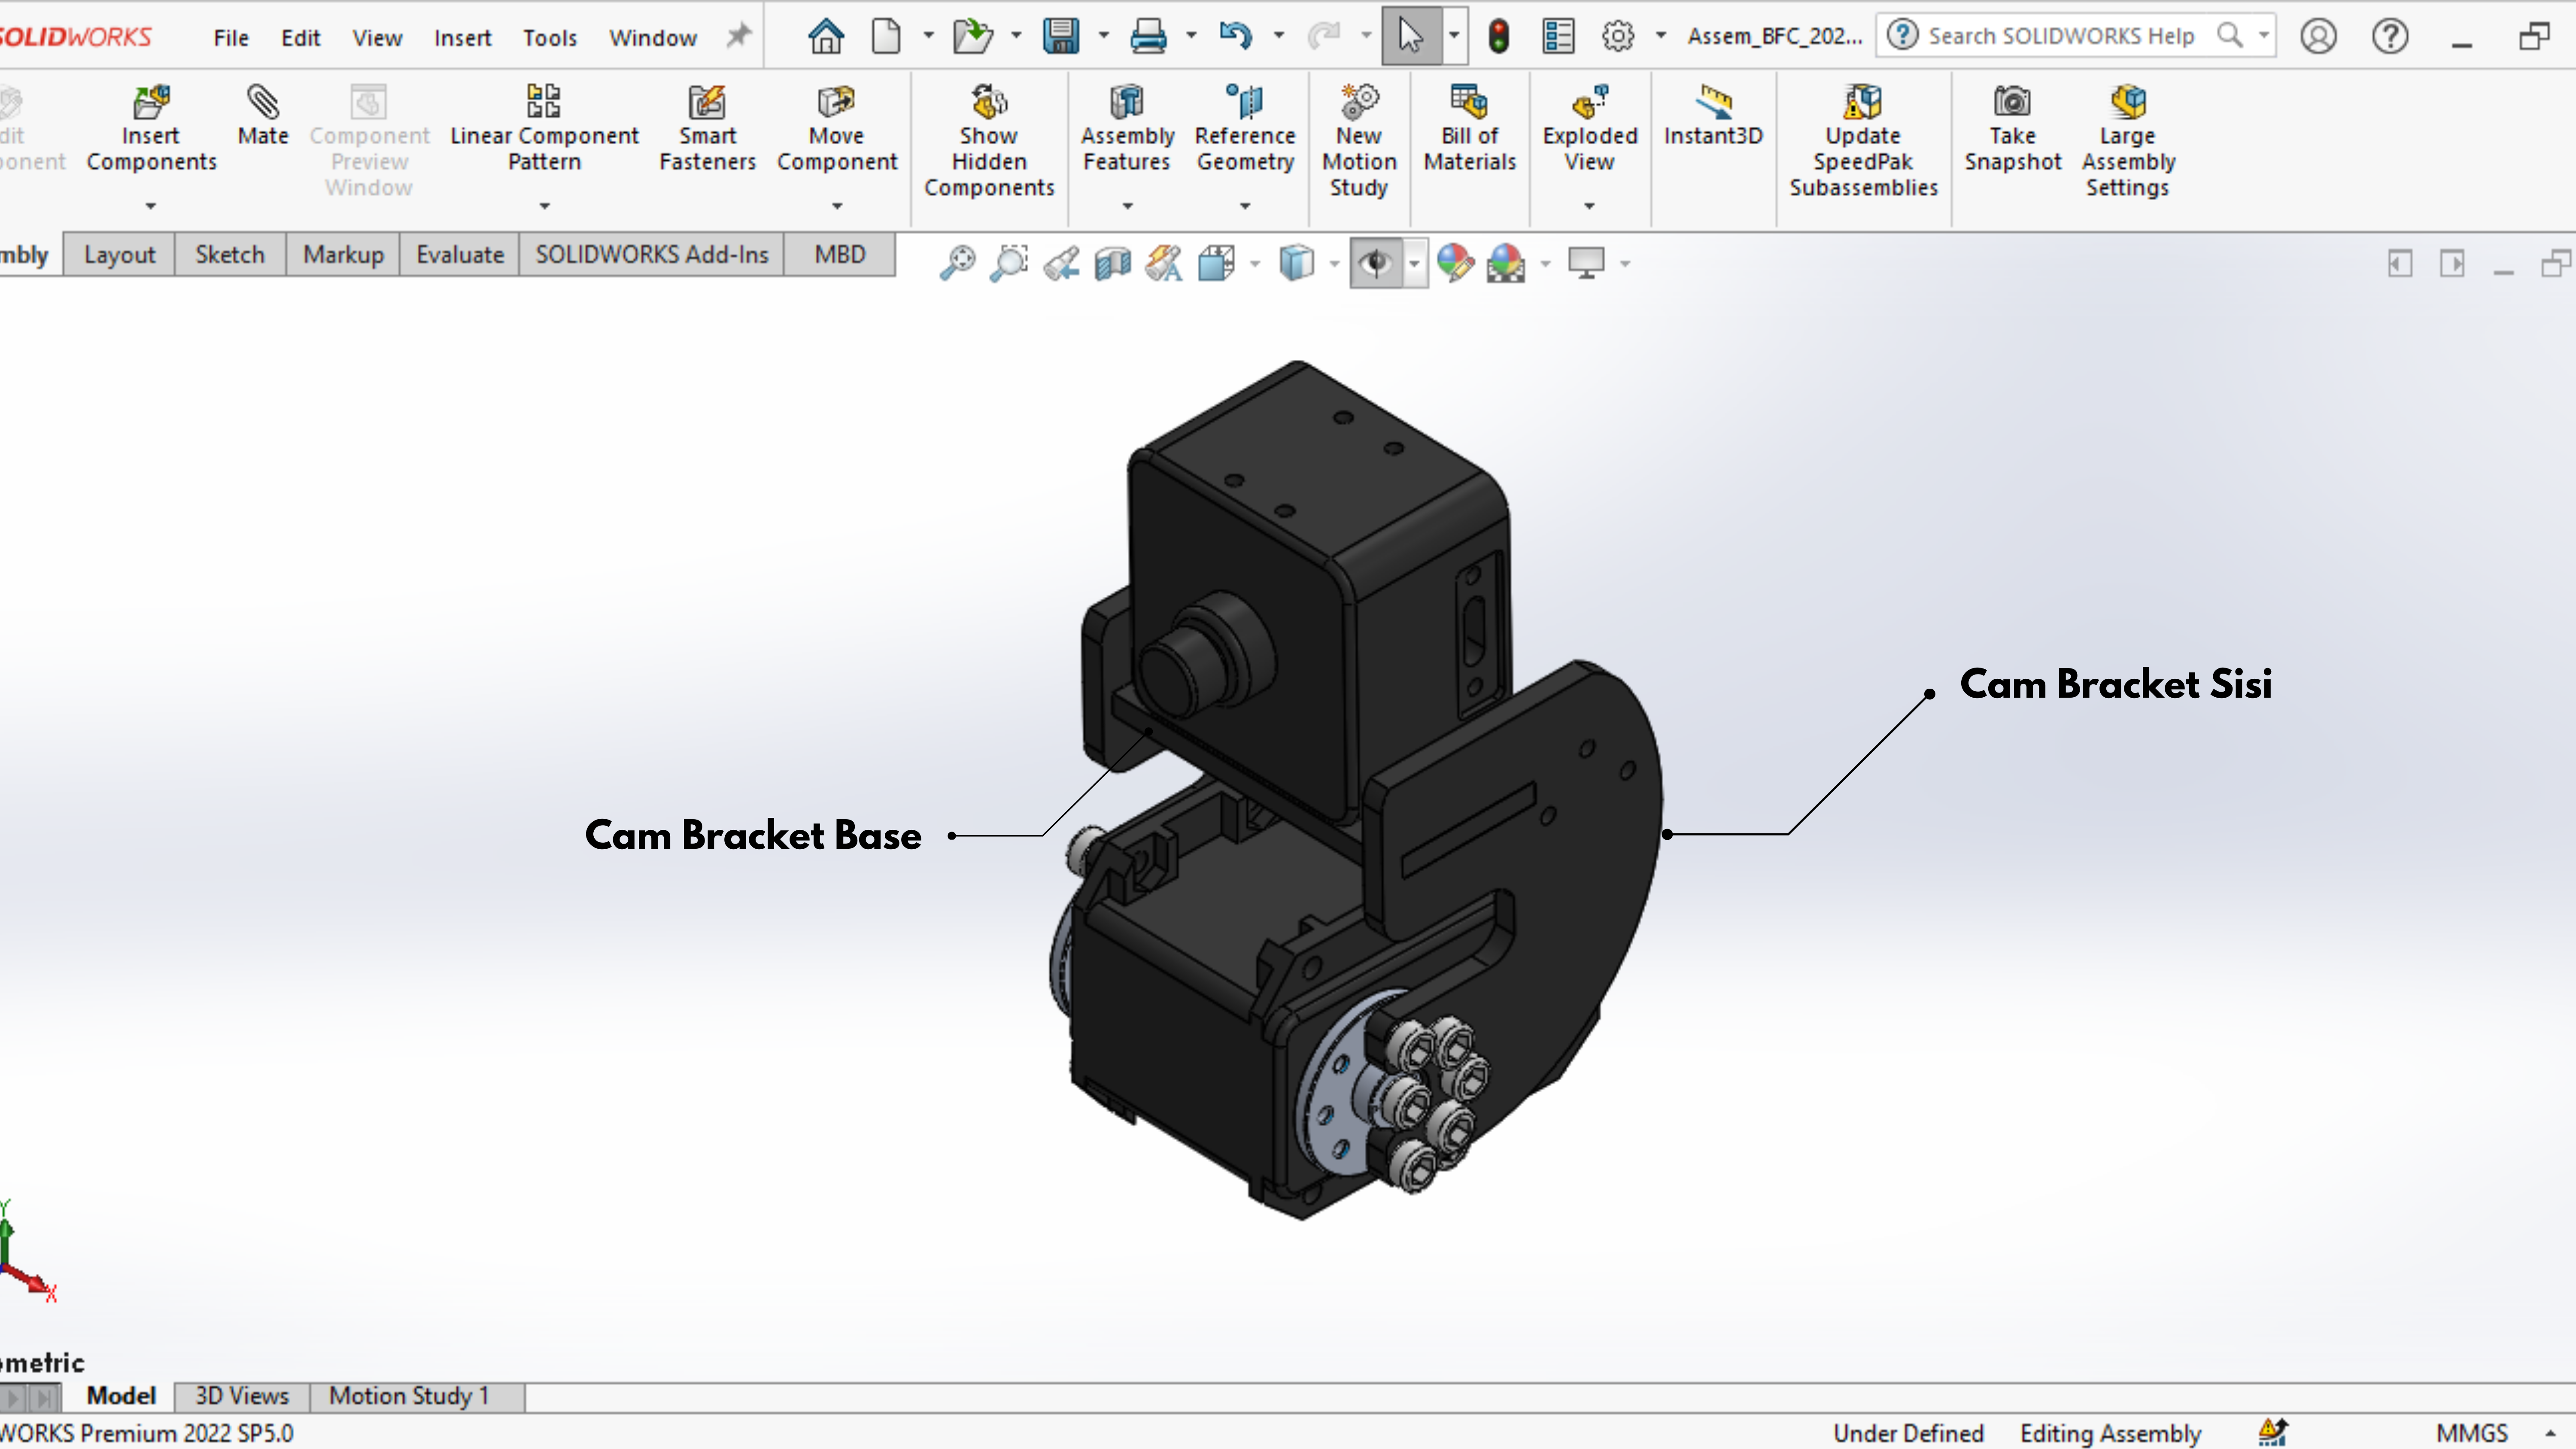The height and width of the screenshot is (1449, 2576).
Task: Click the camera bracket 3D model
Action: [1355, 790]
